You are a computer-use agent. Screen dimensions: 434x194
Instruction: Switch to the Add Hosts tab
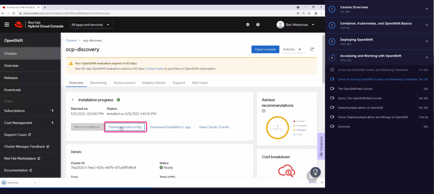click(x=200, y=83)
